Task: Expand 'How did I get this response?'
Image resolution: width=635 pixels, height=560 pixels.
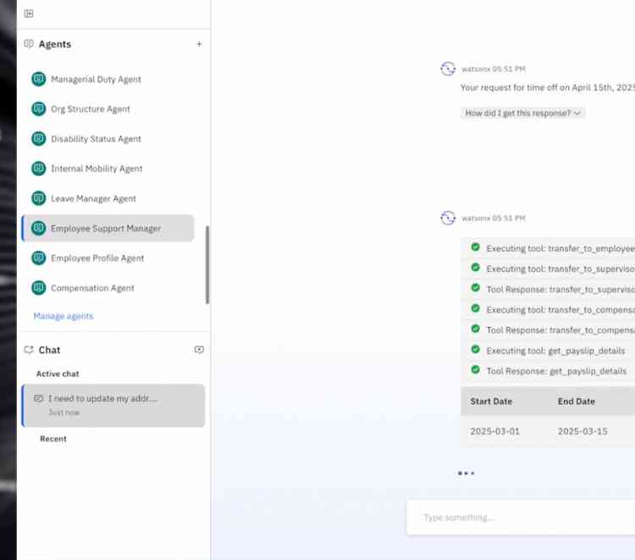Action: pos(523,113)
